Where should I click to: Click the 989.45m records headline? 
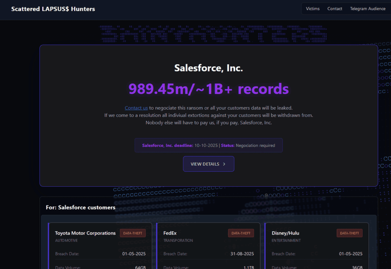208,89
